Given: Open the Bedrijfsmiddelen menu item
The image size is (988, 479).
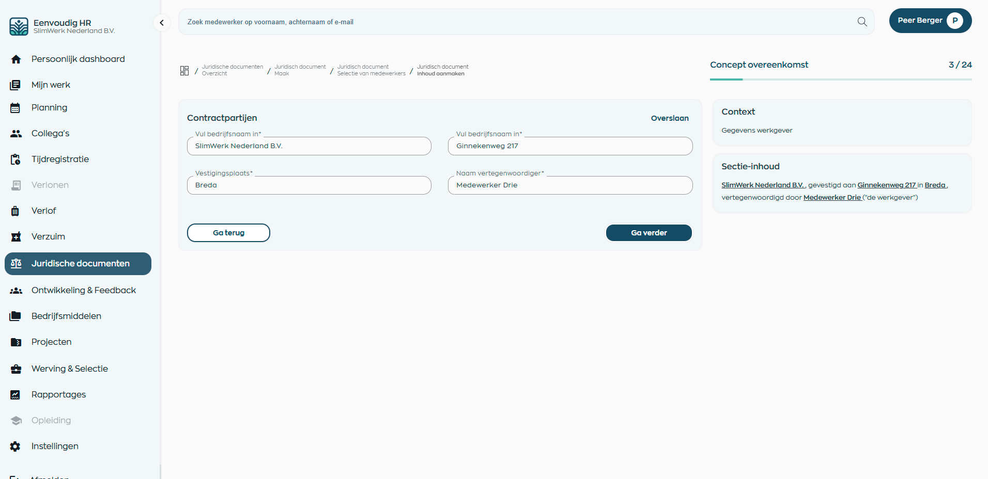Looking at the screenshot, I should pos(66,316).
